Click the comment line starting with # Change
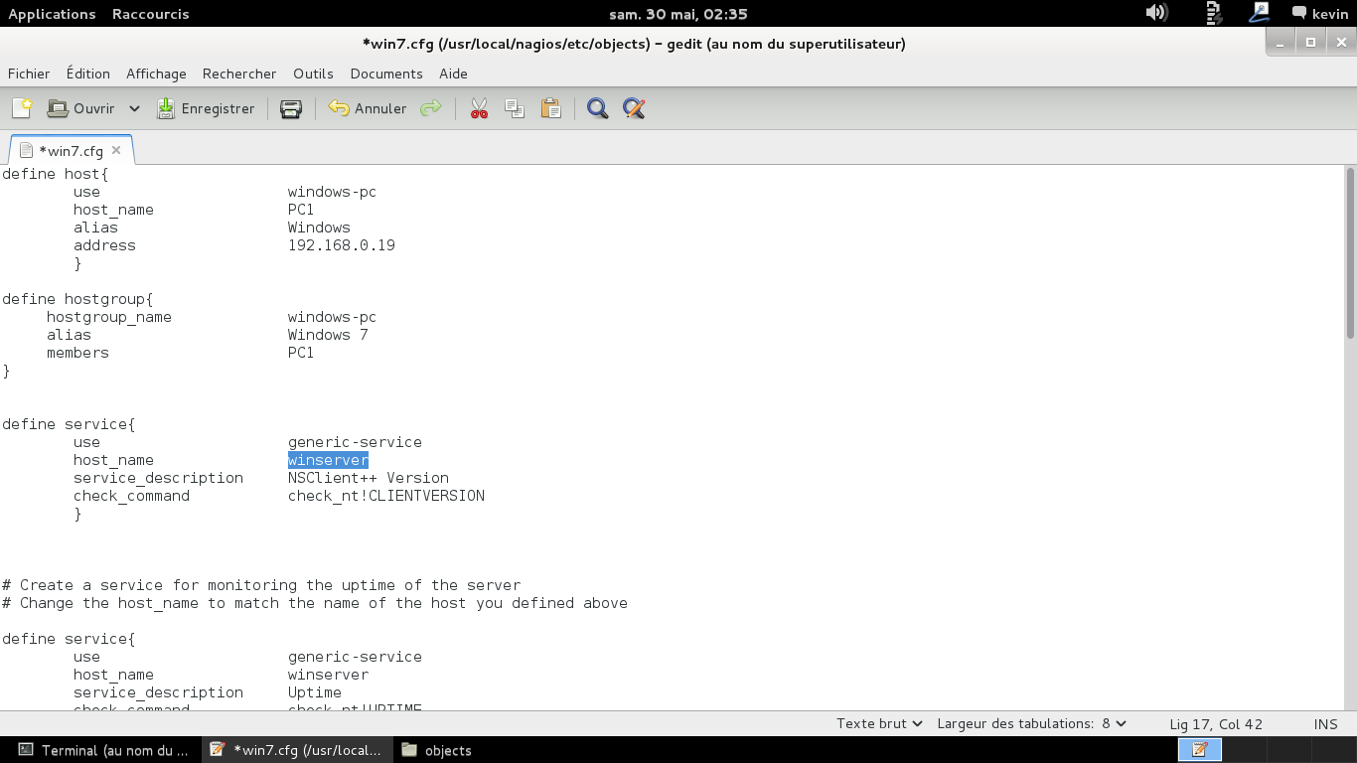Screen dimensions: 1357x763 (x=315, y=603)
